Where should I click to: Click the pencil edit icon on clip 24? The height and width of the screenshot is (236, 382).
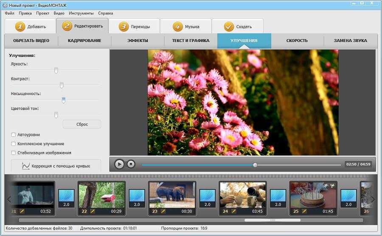(233, 211)
